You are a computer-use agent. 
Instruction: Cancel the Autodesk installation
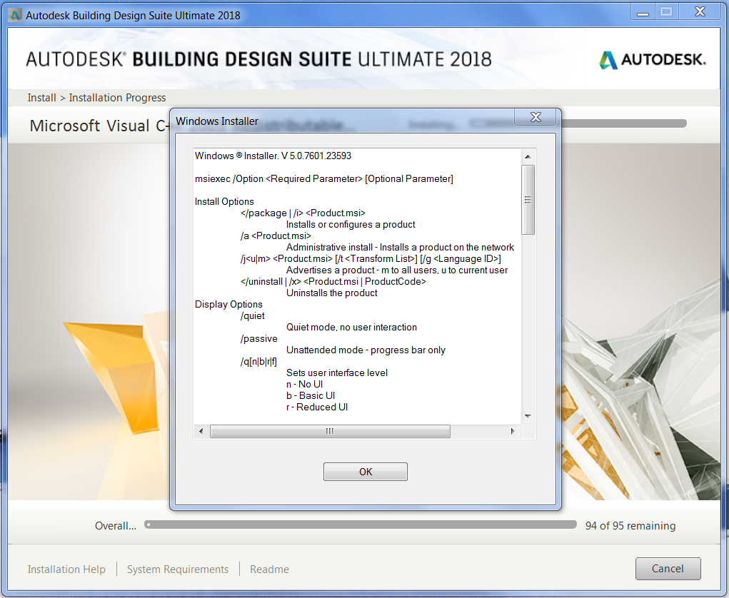tap(668, 569)
